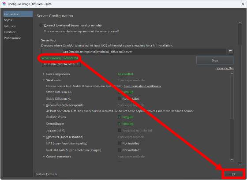Click package list scrollbar down arrow
The image size is (247, 180).
tap(232, 160)
